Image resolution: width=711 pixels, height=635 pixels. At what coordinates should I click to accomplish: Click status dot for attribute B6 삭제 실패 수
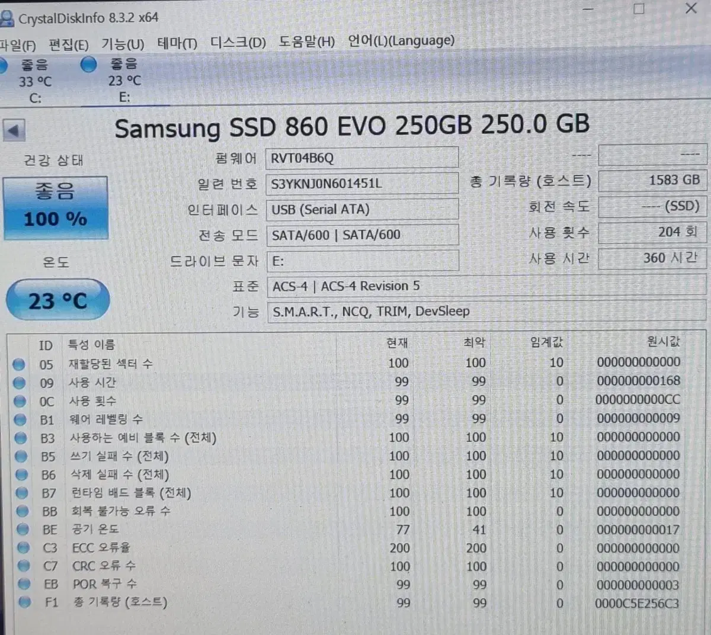click(22, 474)
